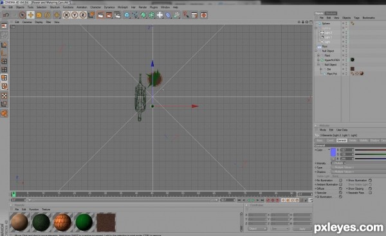Render to Picture Viewer icon

109,15
